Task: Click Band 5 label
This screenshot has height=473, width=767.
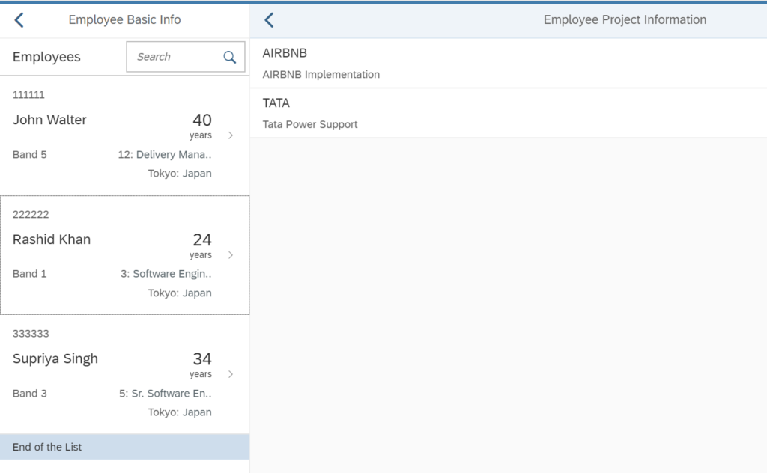Action: click(x=30, y=155)
